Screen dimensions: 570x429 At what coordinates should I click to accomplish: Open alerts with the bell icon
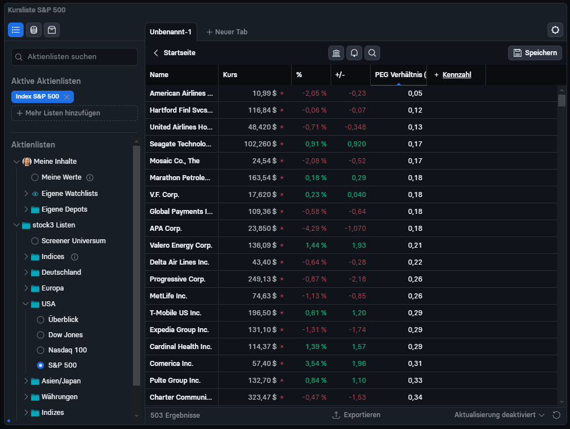(x=354, y=53)
